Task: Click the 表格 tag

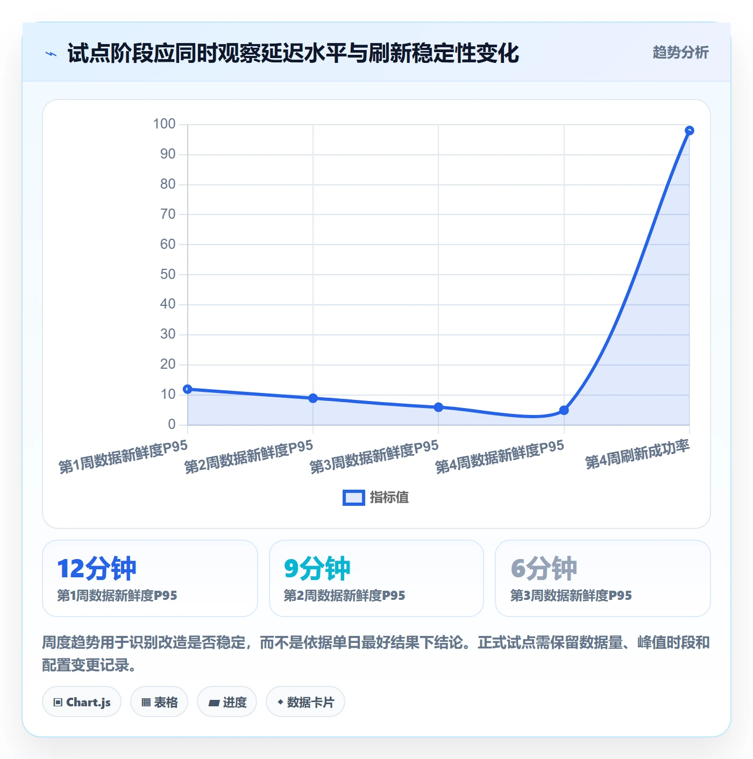Action: [x=159, y=702]
